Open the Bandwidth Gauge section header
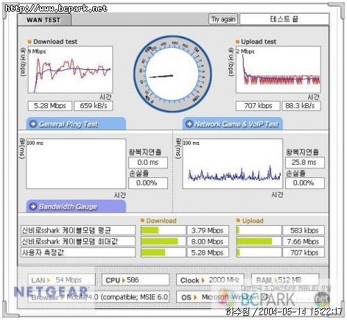The width and height of the screenshot is (347, 320). pyautogui.click(x=76, y=206)
